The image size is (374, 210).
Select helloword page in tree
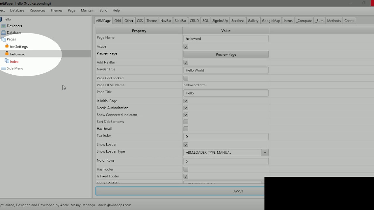coord(18,54)
